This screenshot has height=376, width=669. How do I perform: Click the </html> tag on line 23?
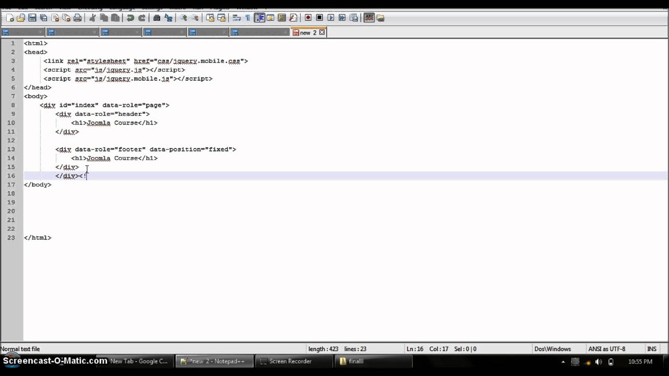(x=38, y=238)
